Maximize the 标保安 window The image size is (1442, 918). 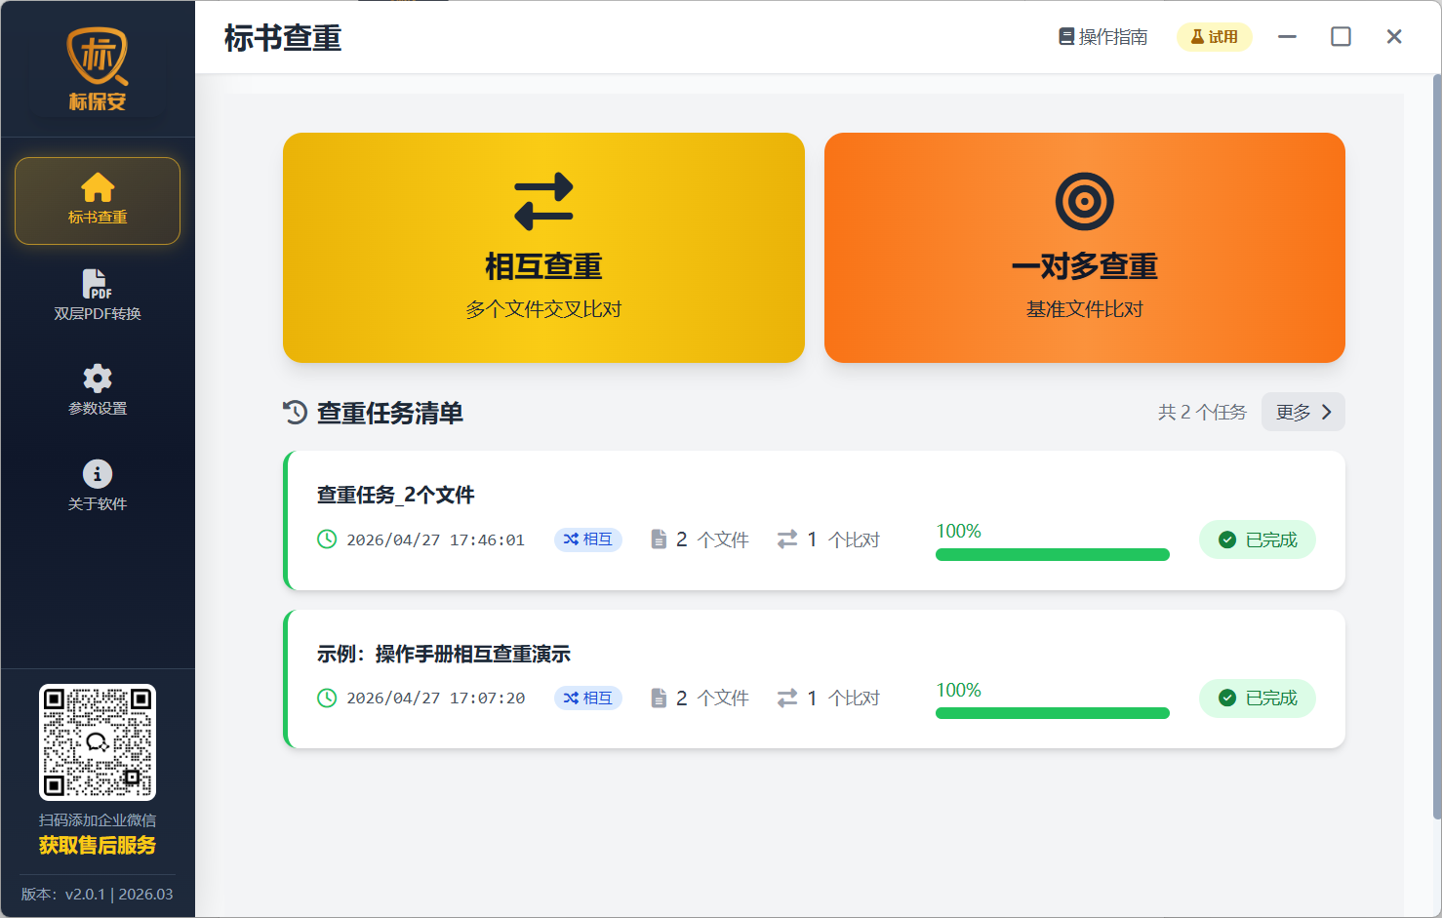coord(1342,37)
